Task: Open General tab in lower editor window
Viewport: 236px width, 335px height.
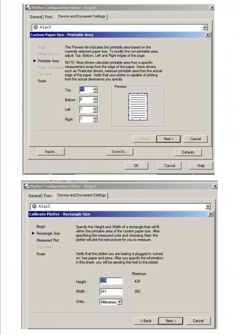Action: (35, 196)
